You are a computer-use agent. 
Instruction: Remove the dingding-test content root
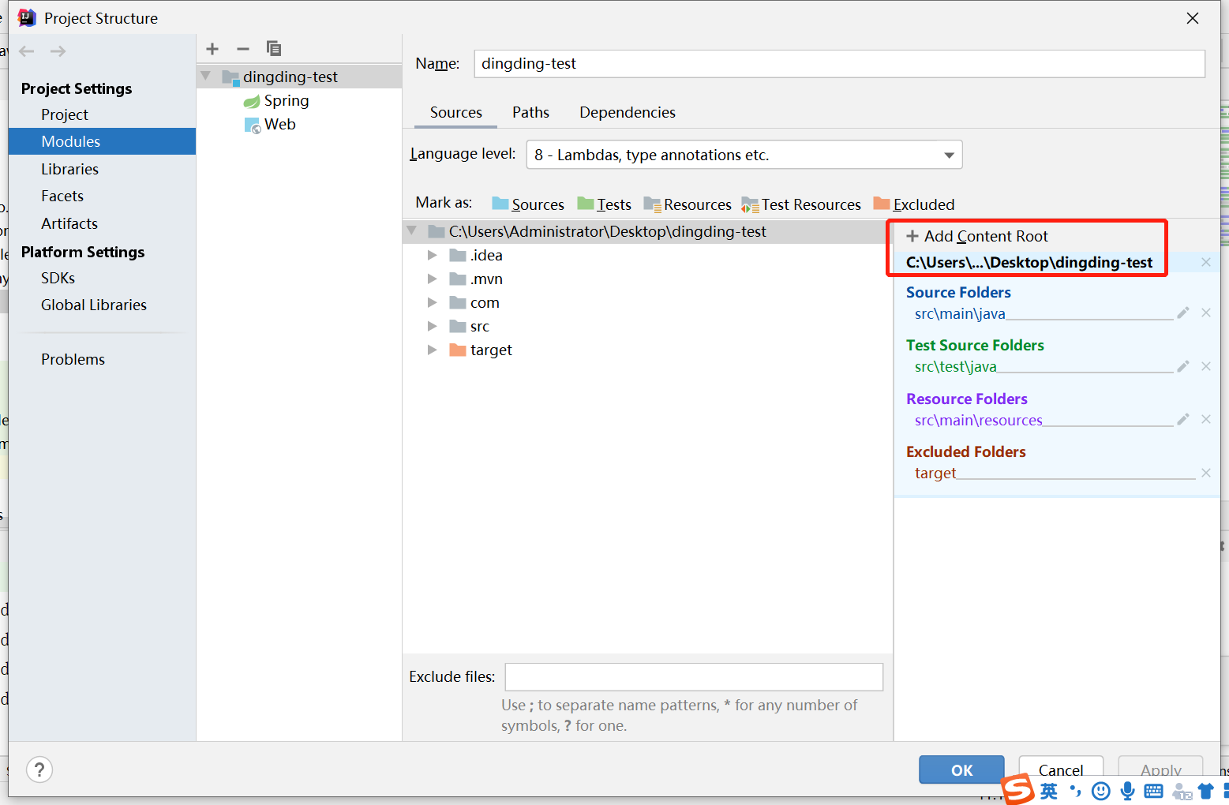[x=1206, y=262]
